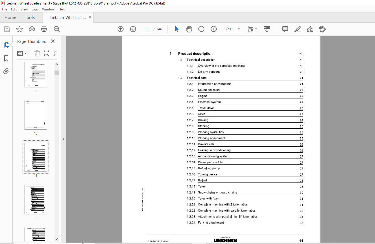Open the thumbnails options dropdown
This screenshot has height=244, width=375.
[22, 53]
